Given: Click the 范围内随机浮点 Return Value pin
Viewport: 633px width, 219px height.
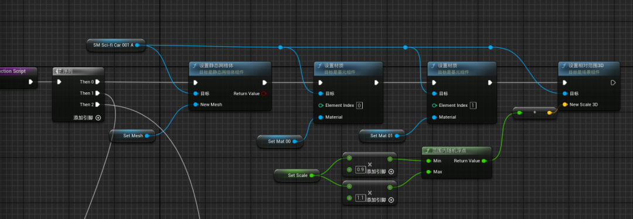Looking at the screenshot, I should 484,161.
